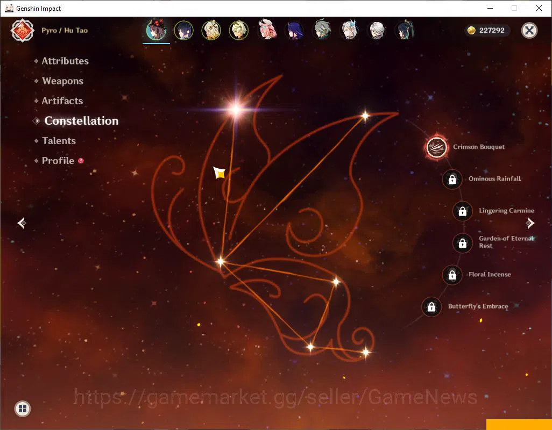Image resolution: width=552 pixels, height=430 pixels.
Task: Open the Profile menu
Action: click(x=58, y=161)
